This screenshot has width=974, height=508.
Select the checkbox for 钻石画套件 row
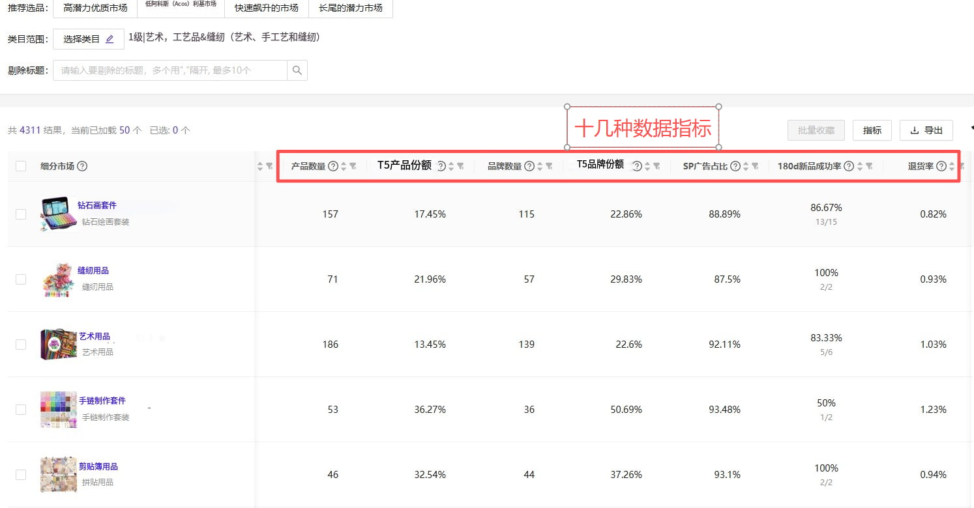tap(20, 214)
